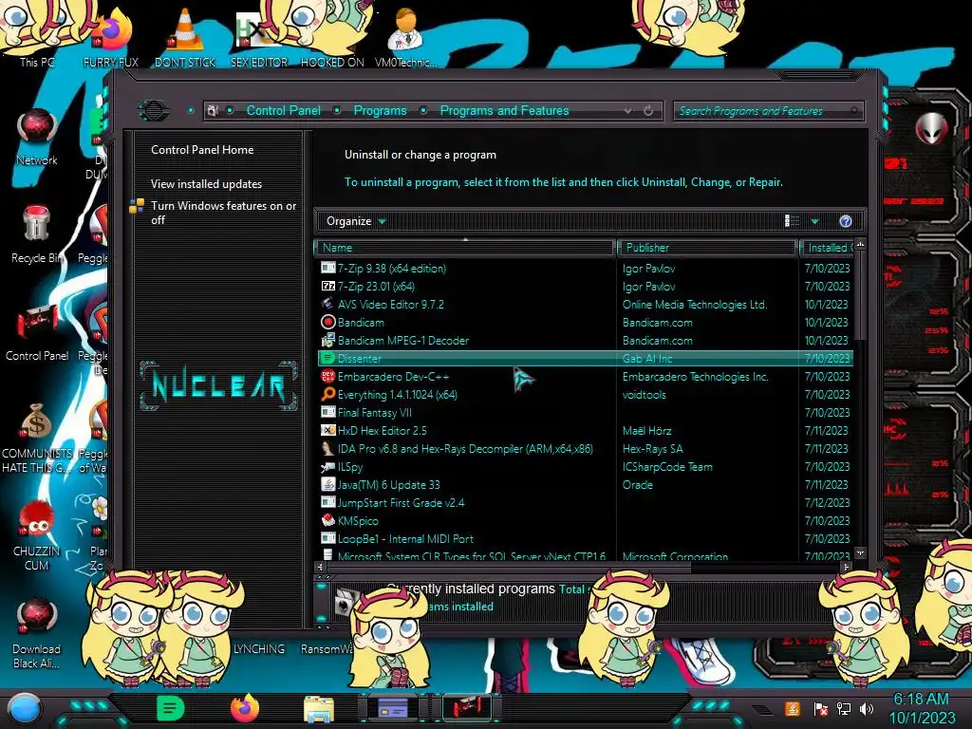
Task: Select the KMSpico program row
Action: tap(585, 521)
